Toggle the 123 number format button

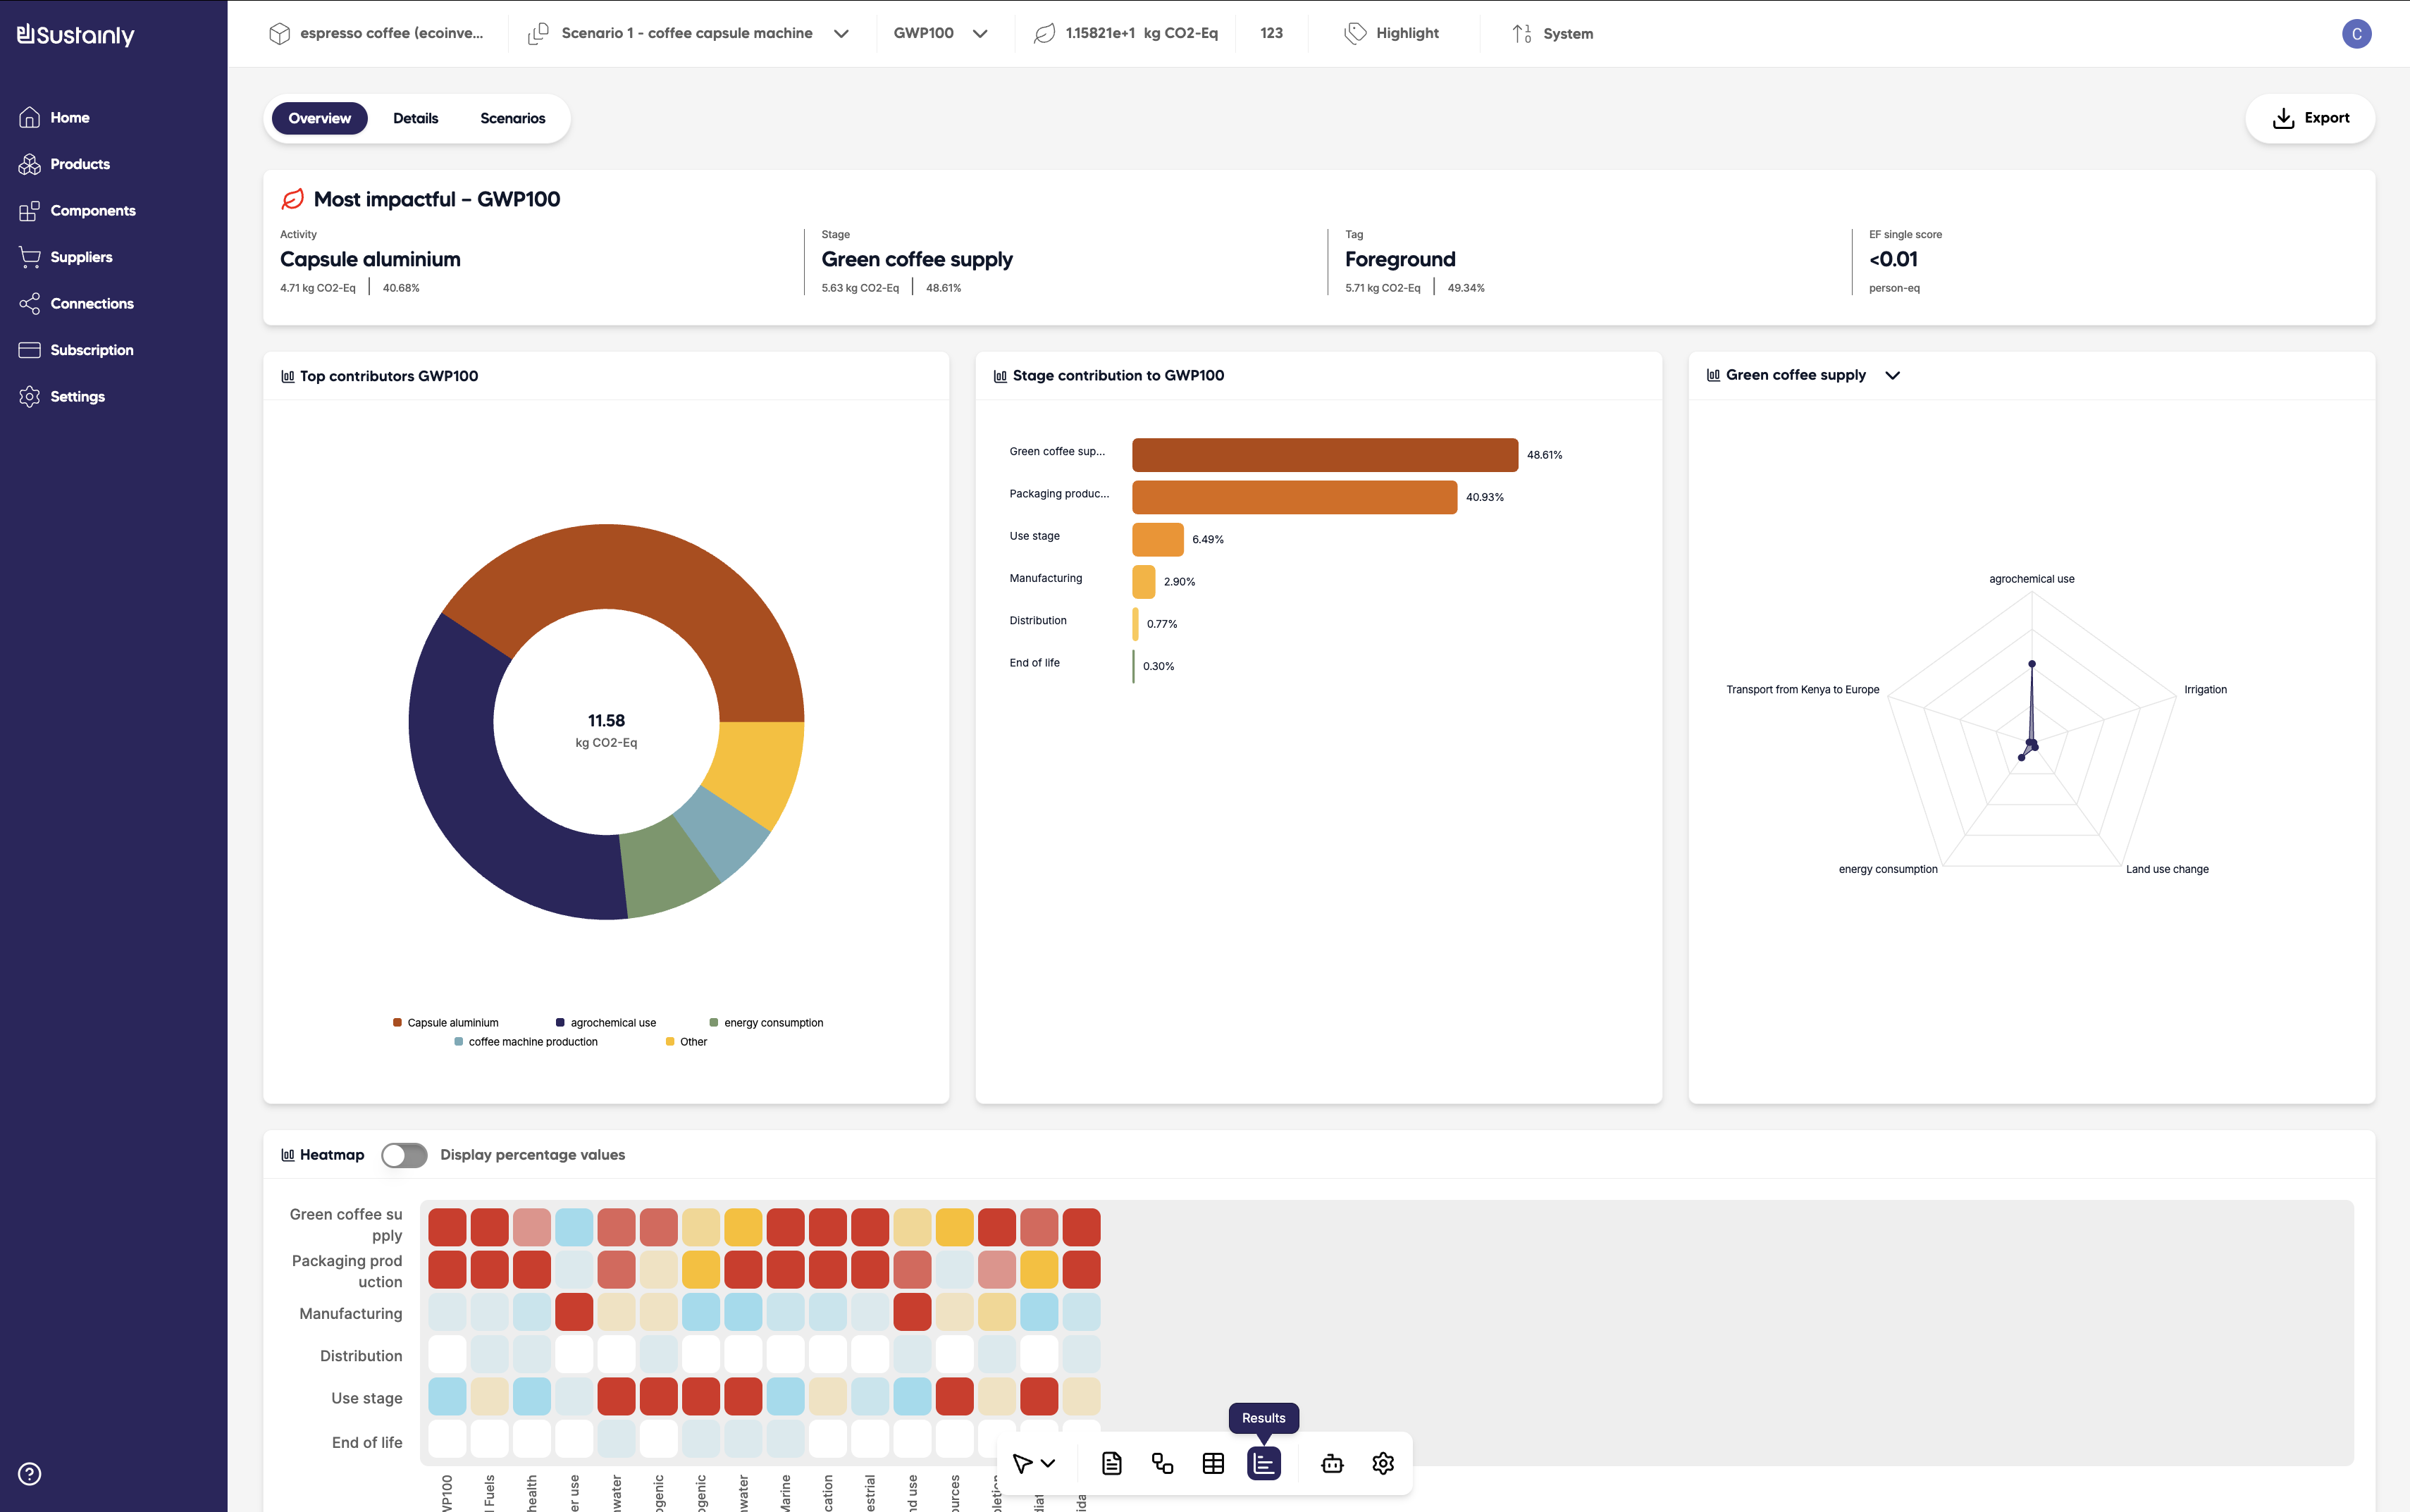coord(1271,33)
